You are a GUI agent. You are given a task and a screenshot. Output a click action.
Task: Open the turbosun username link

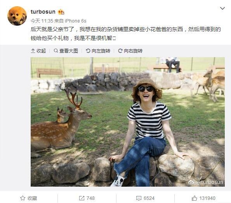tap(43, 12)
